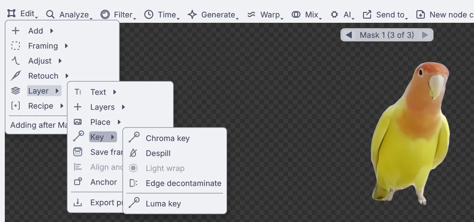This screenshot has width=474, height=222.
Task: Open the Filter menu
Action: (118, 15)
